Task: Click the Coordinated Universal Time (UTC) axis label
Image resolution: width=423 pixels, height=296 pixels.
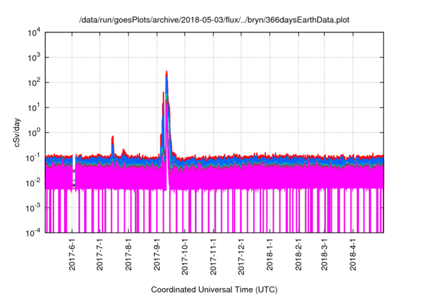Action: click(214, 289)
